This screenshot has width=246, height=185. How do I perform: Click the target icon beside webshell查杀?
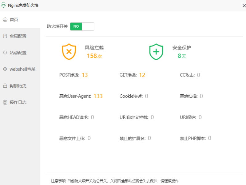point(5,69)
